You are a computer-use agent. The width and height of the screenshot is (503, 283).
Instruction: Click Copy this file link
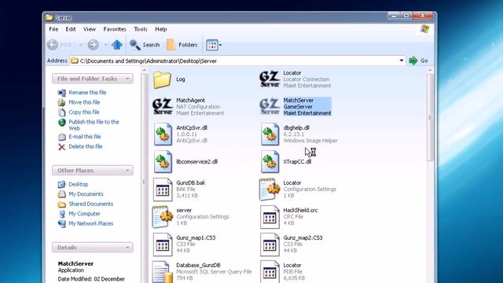coord(84,112)
